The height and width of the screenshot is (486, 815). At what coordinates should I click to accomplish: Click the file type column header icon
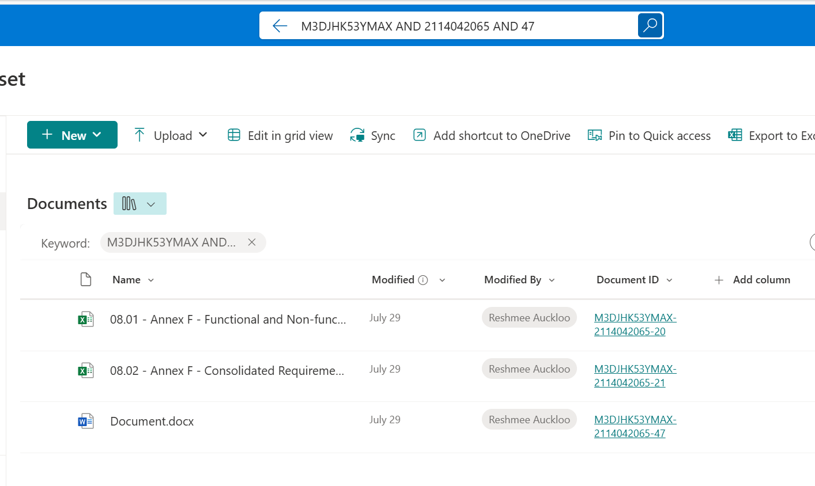tap(86, 280)
